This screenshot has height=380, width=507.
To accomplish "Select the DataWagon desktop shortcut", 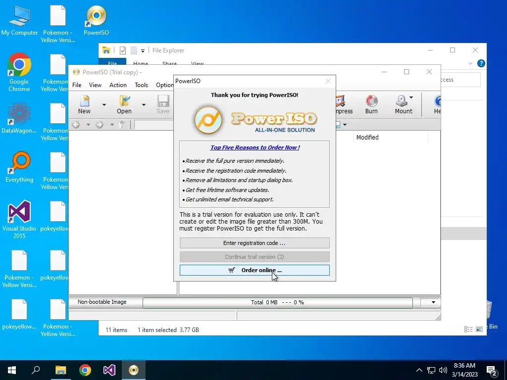I will tap(19, 118).
